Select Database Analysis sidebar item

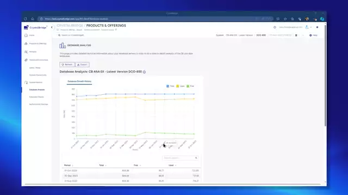pos(37,90)
